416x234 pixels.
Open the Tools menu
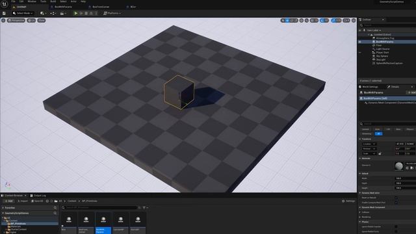[x=43, y=1]
